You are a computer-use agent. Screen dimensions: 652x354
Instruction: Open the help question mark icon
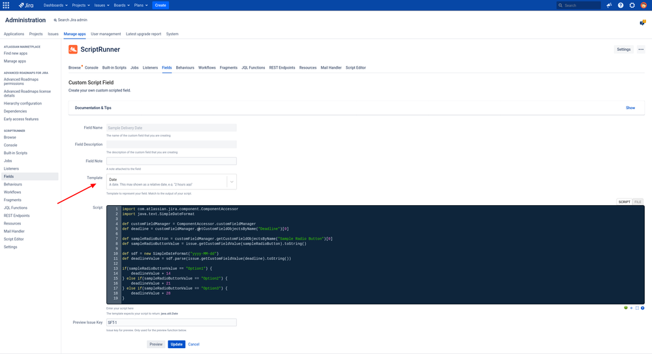click(621, 5)
